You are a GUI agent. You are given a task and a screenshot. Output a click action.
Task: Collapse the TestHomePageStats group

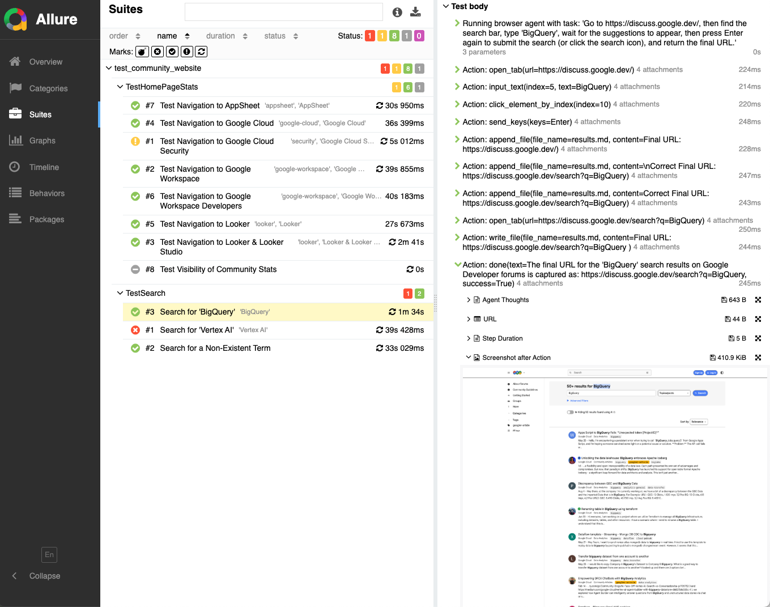[120, 87]
